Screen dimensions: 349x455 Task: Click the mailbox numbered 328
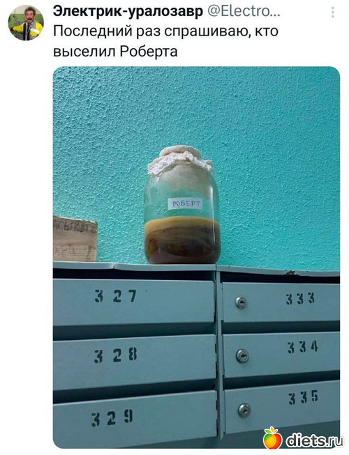click(x=135, y=360)
